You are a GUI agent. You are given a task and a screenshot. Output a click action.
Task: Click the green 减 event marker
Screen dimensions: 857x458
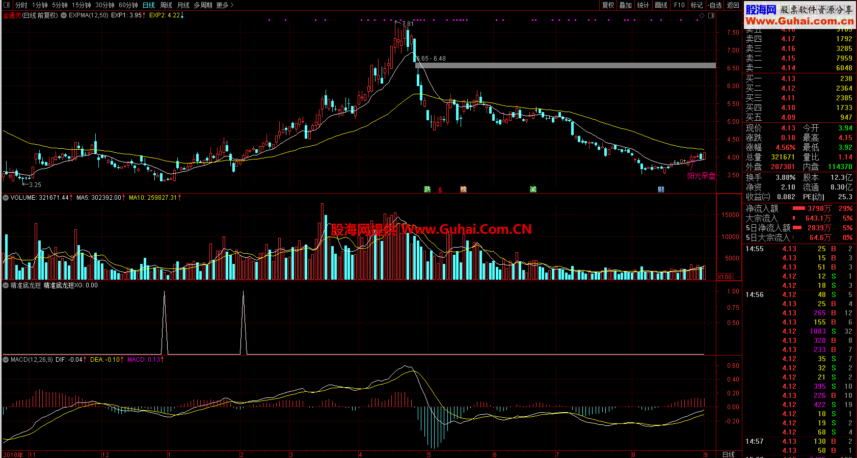[533, 189]
